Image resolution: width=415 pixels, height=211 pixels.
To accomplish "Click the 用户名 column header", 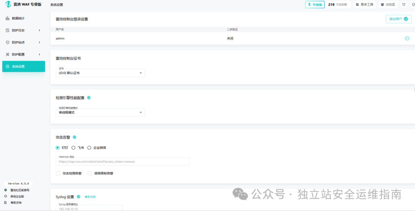I will (60, 29).
